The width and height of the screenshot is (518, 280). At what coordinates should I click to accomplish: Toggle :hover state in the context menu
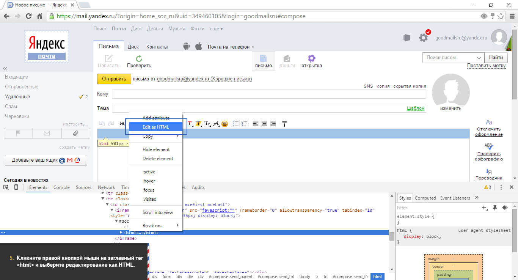click(x=149, y=181)
